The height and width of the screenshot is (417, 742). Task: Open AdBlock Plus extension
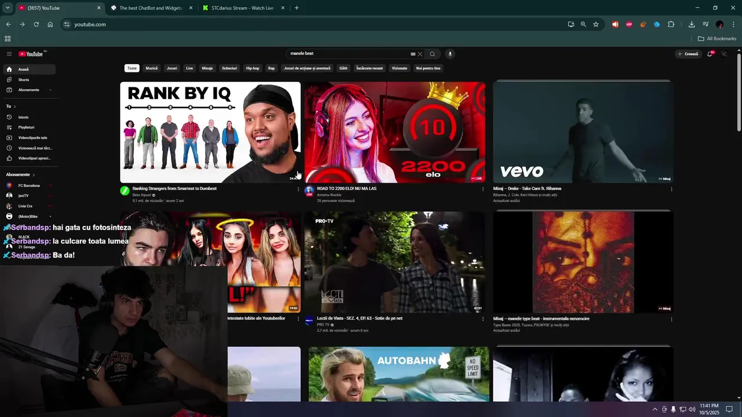click(629, 24)
